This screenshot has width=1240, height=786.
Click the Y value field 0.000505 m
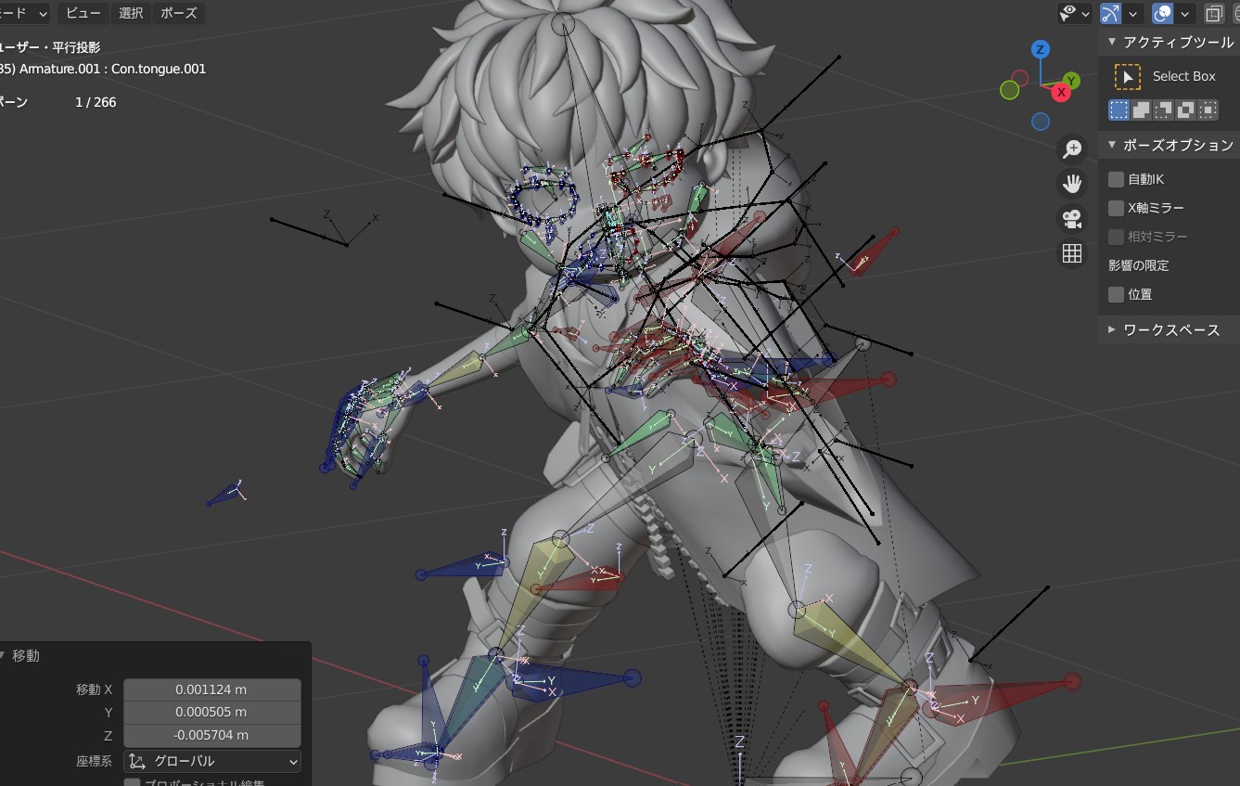(x=211, y=712)
